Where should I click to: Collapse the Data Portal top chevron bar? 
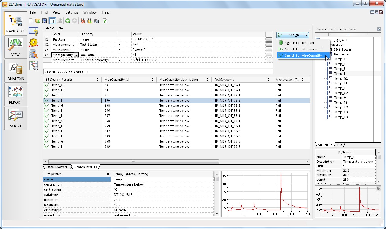tap(348, 35)
